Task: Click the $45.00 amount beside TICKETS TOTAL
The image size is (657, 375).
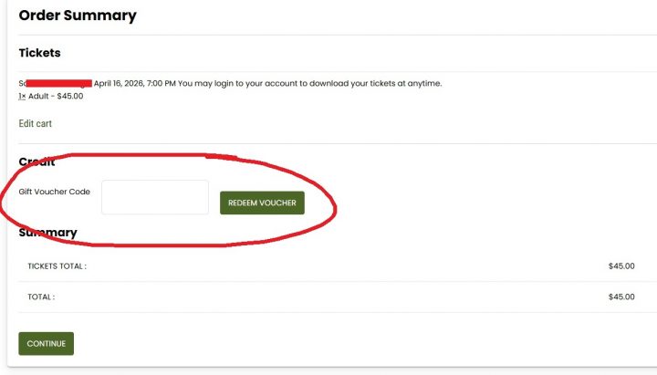Action: (620, 266)
